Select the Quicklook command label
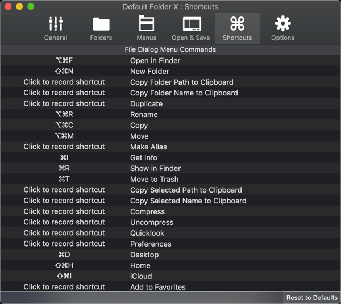341x304 pixels. point(147,234)
